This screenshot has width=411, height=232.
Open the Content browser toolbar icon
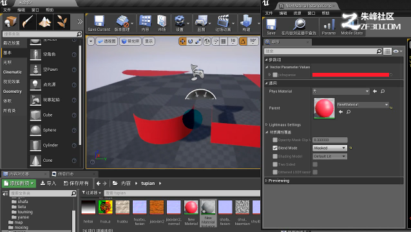coord(145,23)
